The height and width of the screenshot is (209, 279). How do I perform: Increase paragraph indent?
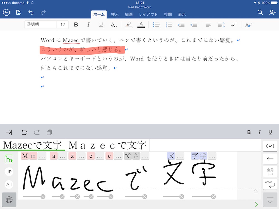point(193,25)
